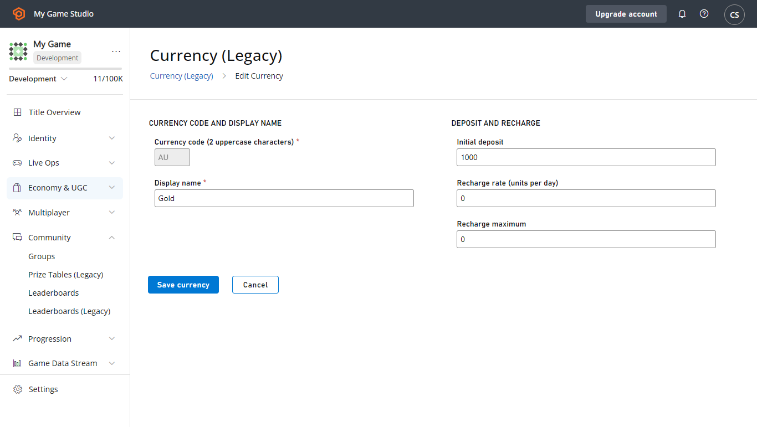Click the Live Ops gamepad icon
The height and width of the screenshot is (427, 757).
pyautogui.click(x=17, y=163)
